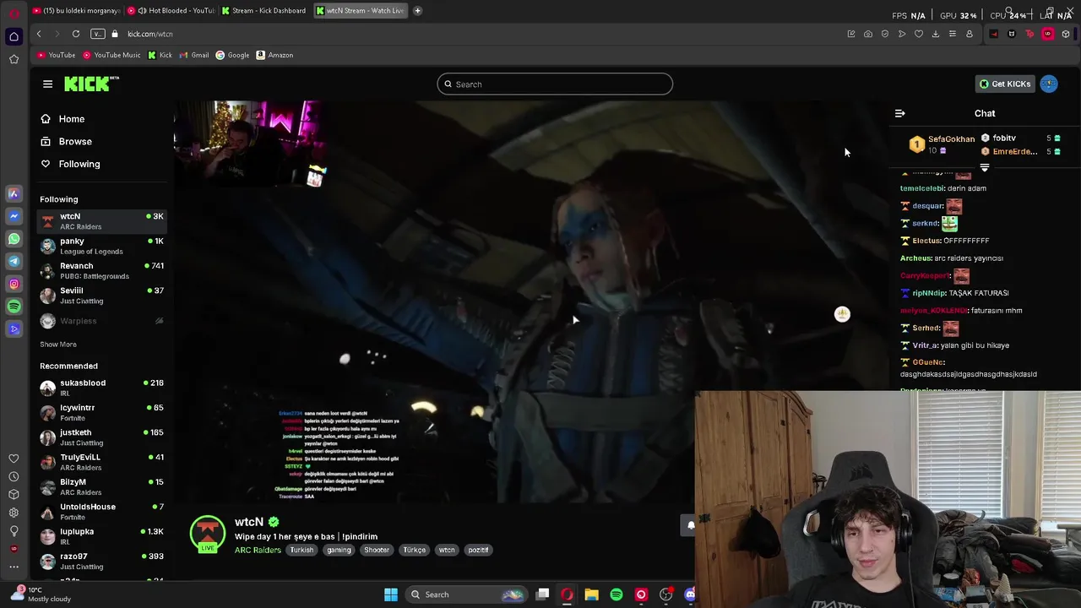Screen dimensions: 1081x608
Task: Click Get KICKs button
Action: coord(1004,84)
